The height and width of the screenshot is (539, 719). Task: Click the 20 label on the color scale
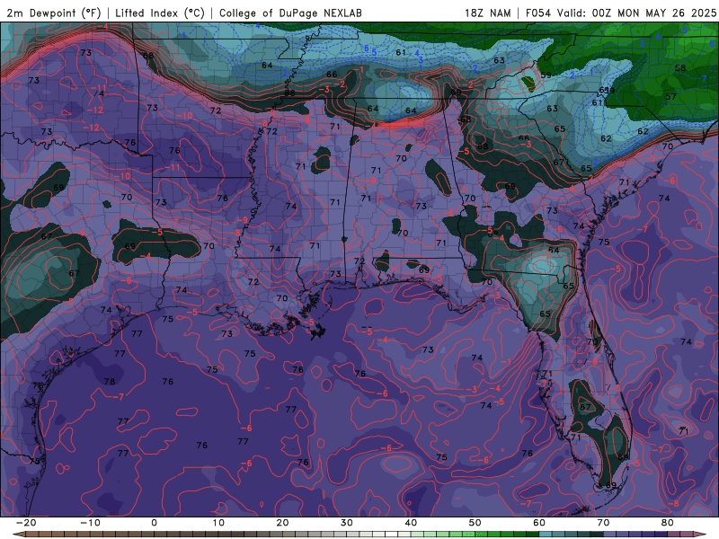pyautogui.click(x=282, y=523)
